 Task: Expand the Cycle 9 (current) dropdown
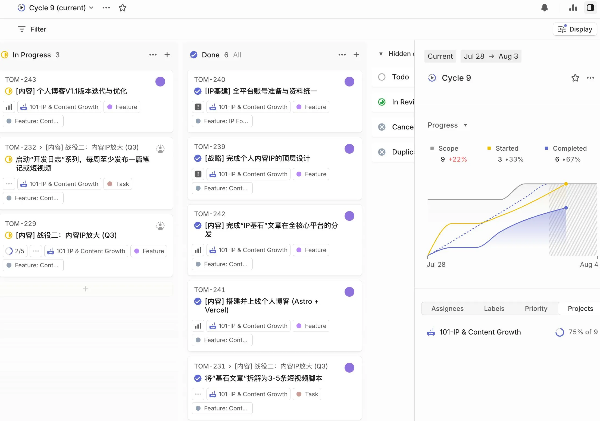point(91,8)
